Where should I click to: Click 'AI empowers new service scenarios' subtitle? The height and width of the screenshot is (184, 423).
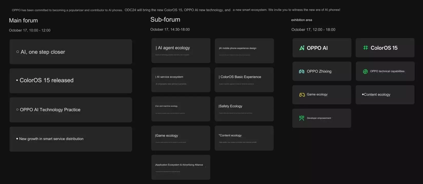point(171,84)
